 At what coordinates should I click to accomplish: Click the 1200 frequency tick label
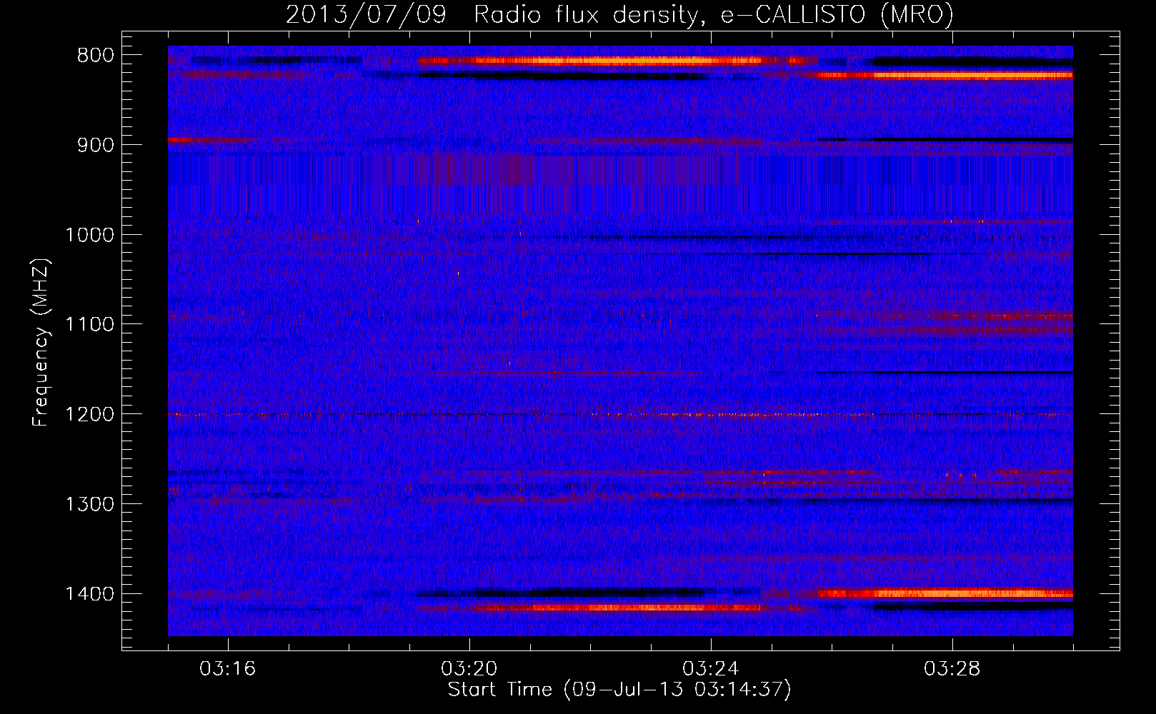click(x=89, y=415)
